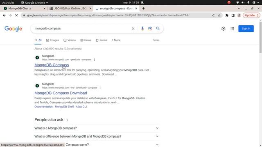Open Chrome menu beside the Update button
The width and height of the screenshot is (262, 147).
[x=258, y=16]
